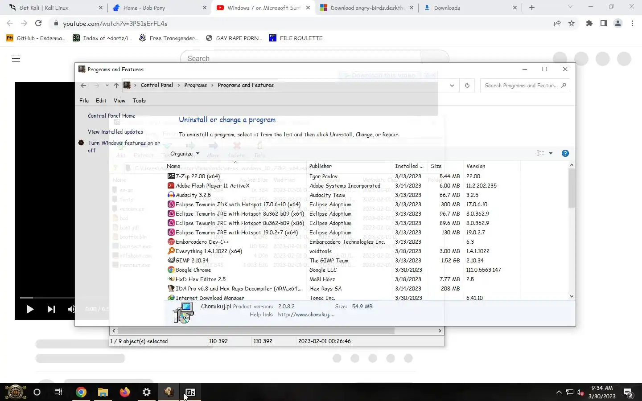Click the Adobe Flash Player row icon
Screen dimensions: 642x401
tap(171, 186)
